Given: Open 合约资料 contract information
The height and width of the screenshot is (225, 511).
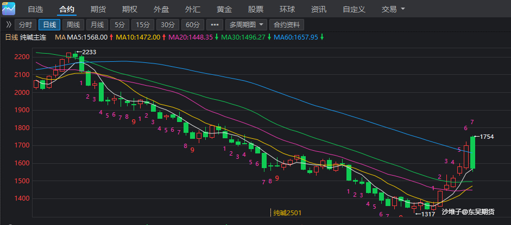Looking at the screenshot, I should click(x=287, y=25).
